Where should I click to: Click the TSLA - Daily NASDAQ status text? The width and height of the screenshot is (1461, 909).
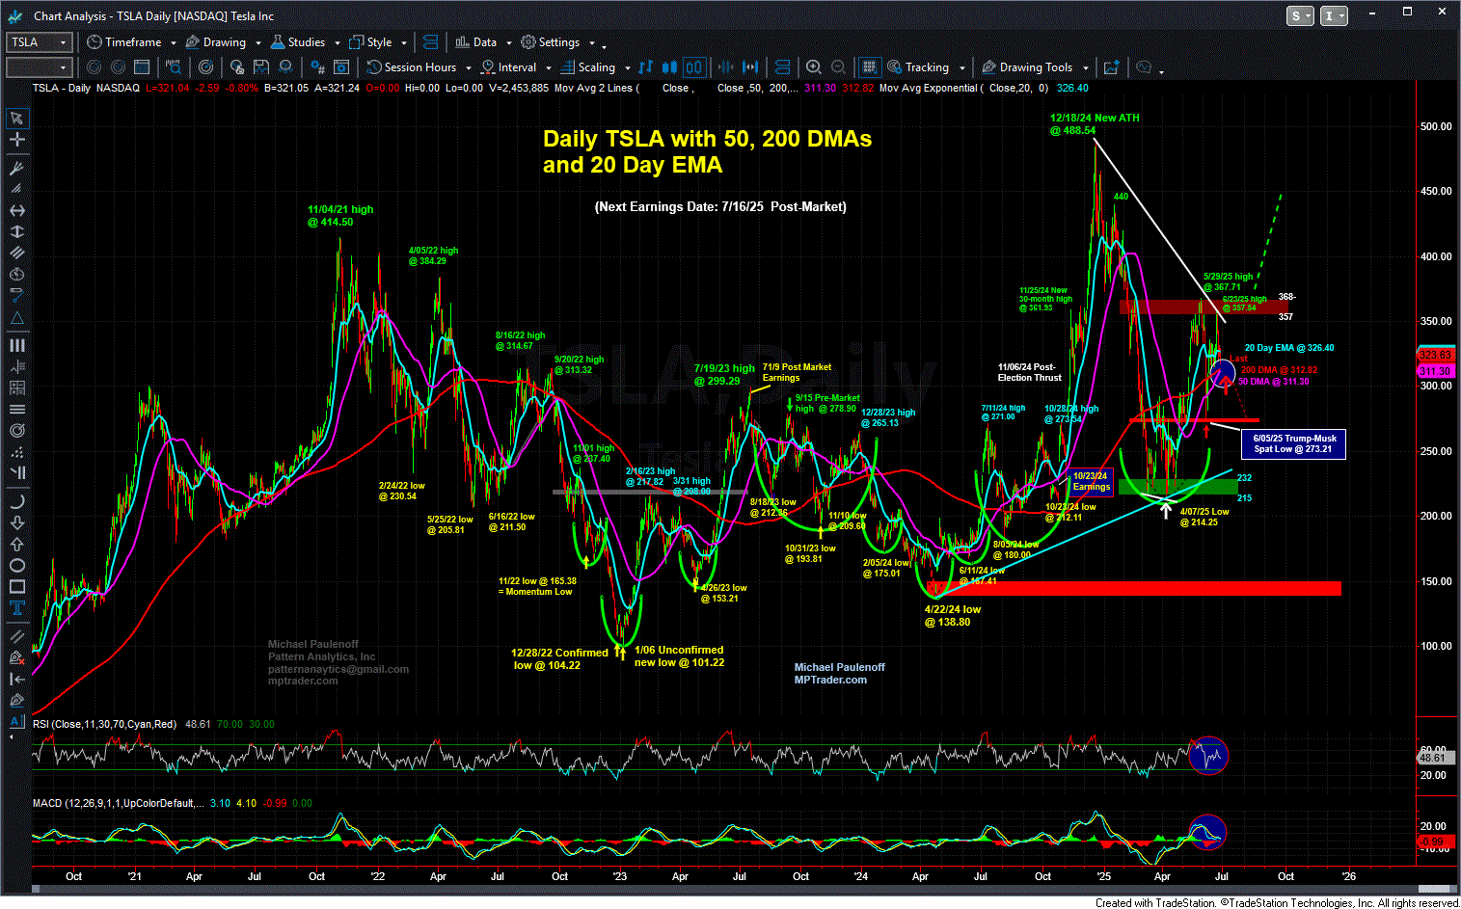86,88
